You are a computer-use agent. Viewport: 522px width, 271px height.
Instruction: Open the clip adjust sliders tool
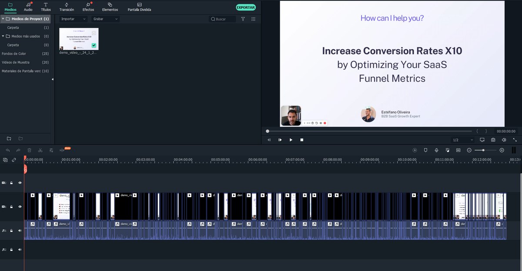tap(51, 150)
